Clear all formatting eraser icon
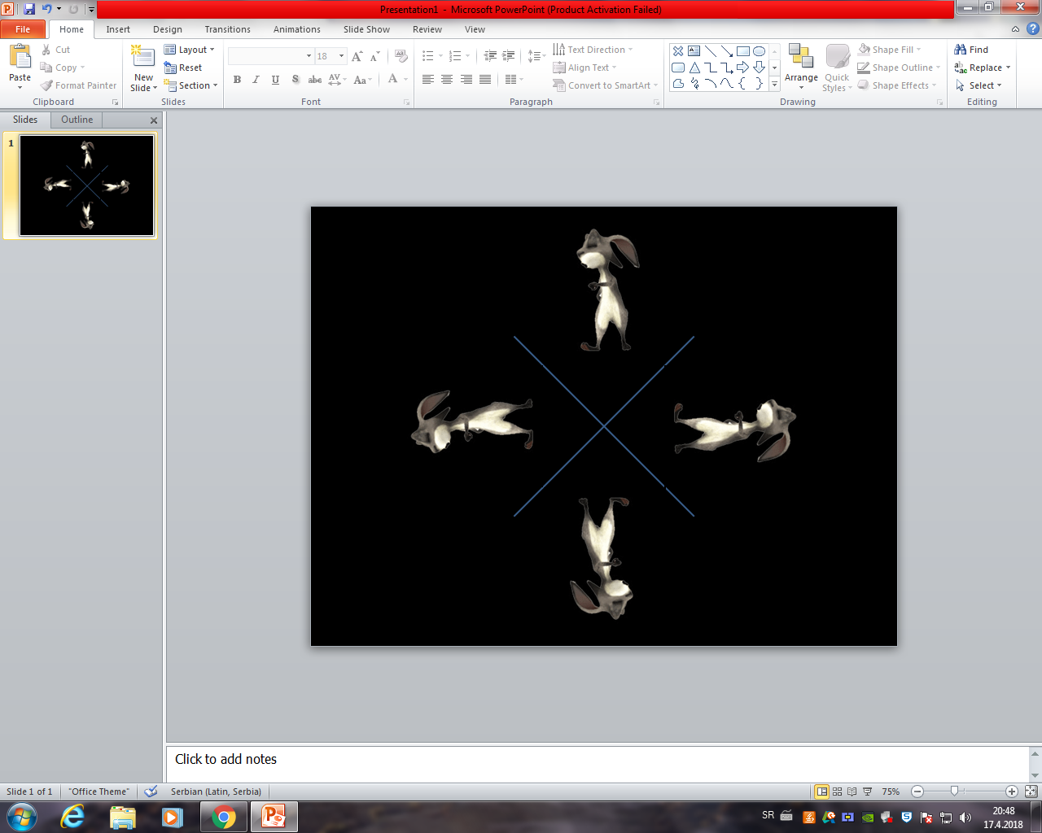Image resolution: width=1042 pixels, height=833 pixels. (401, 56)
